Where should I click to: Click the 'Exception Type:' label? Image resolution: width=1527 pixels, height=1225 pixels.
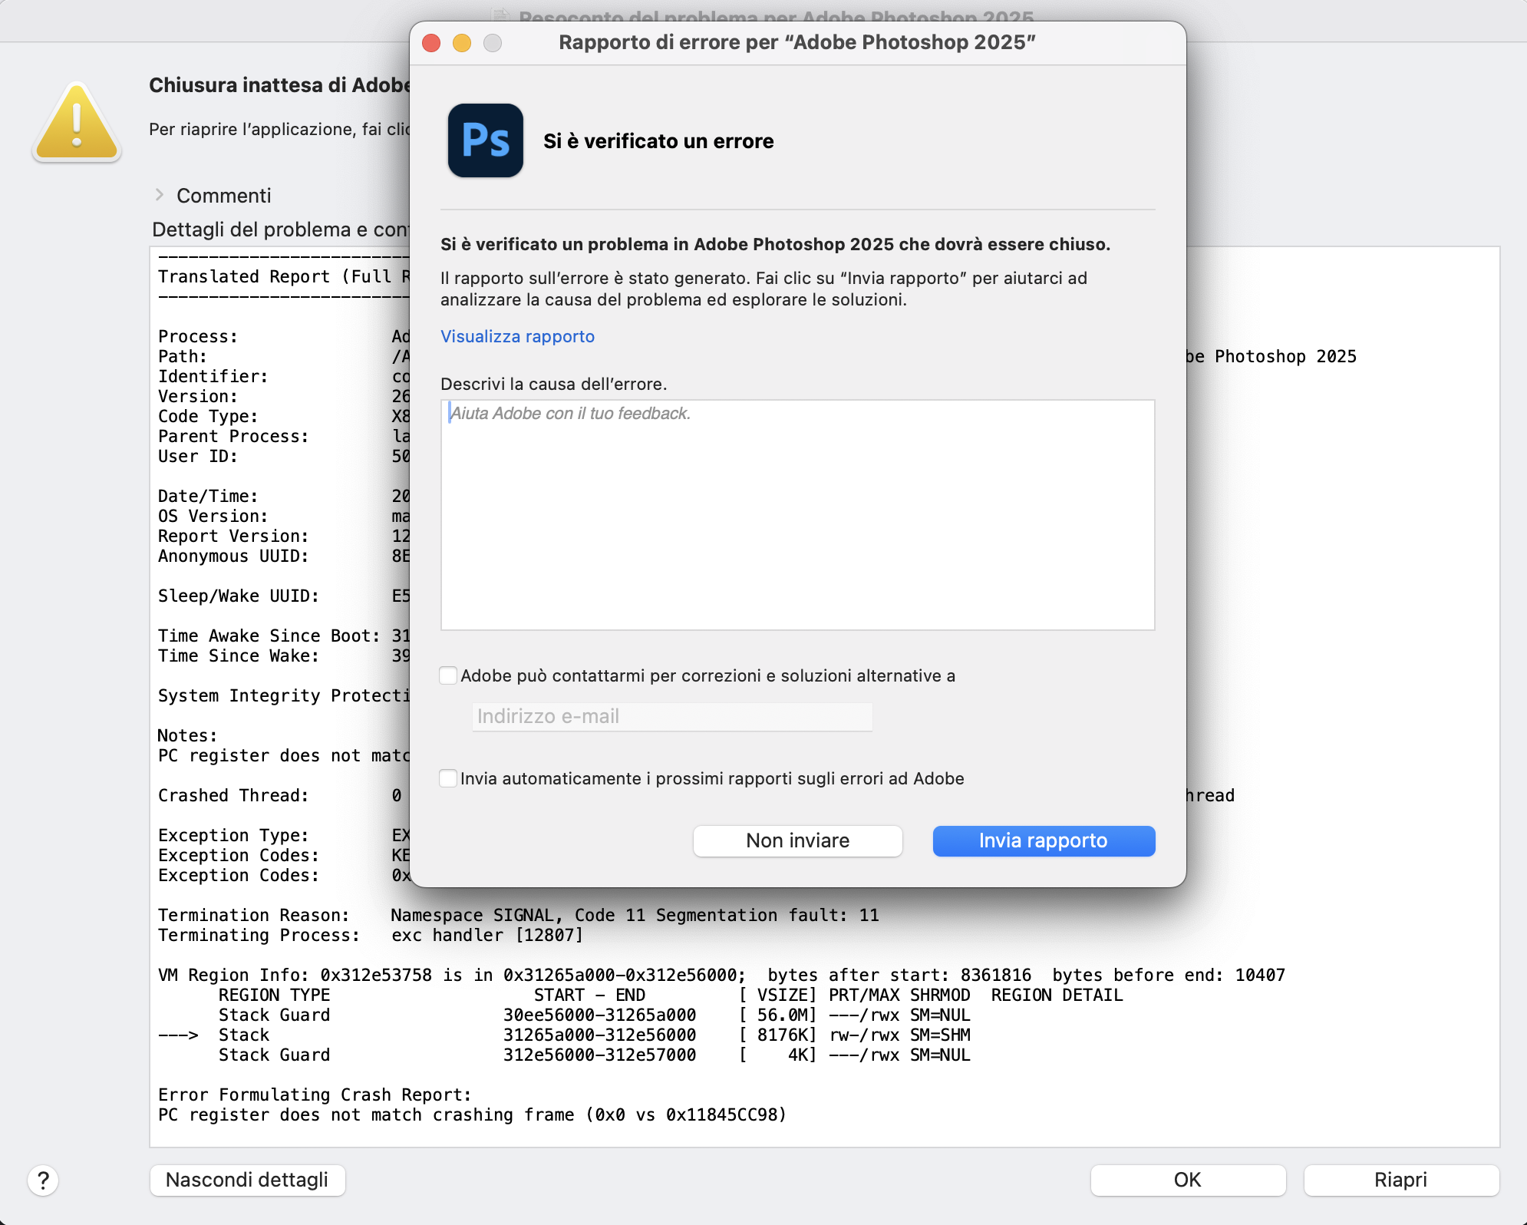click(233, 835)
